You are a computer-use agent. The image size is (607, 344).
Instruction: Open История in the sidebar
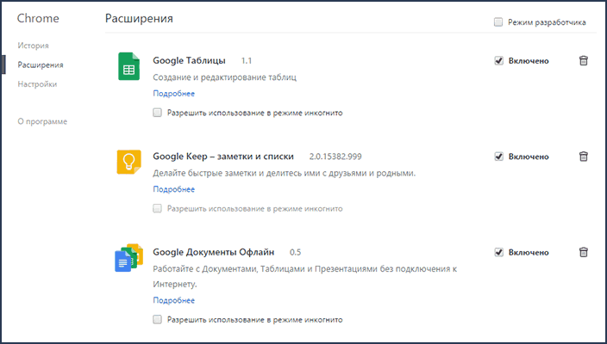33,45
